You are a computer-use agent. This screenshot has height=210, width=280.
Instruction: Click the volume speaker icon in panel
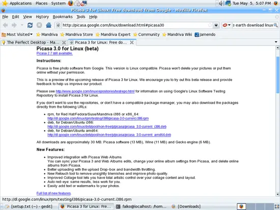click(x=221, y=3)
